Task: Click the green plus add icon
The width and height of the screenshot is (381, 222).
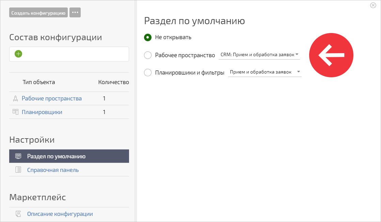Action: [x=18, y=54]
